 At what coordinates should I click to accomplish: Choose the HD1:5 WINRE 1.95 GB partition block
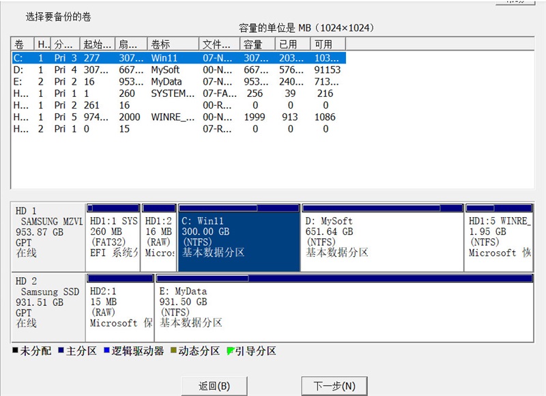pyautogui.click(x=499, y=238)
